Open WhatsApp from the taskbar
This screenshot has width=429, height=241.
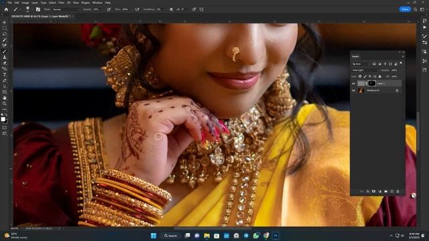pos(256,236)
